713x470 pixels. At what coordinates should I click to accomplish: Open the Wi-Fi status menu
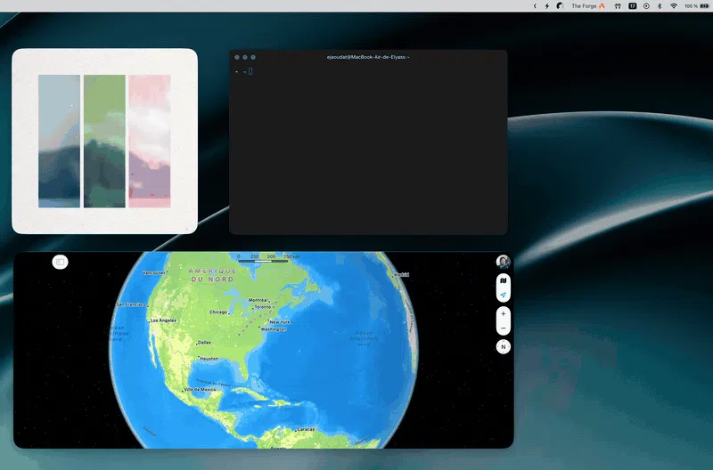click(x=674, y=6)
